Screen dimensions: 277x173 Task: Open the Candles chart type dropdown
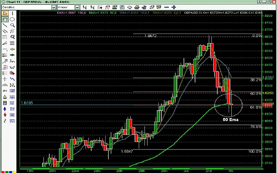[54, 7]
